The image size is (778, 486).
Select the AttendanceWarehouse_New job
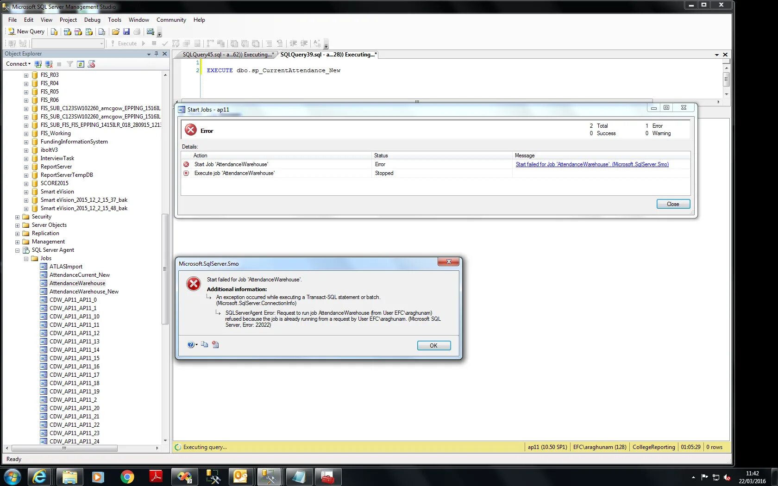point(84,292)
